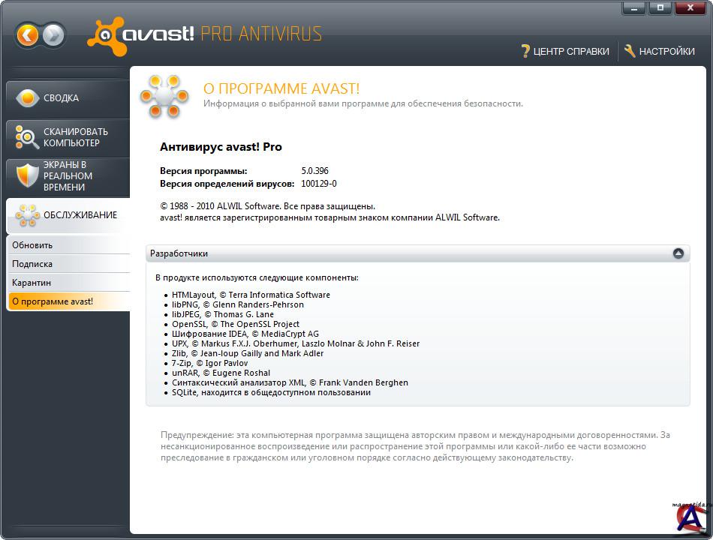Click the magnifier icon for СКАНИРОВАТЬ КОМПЬЮТЕР

tap(27, 137)
